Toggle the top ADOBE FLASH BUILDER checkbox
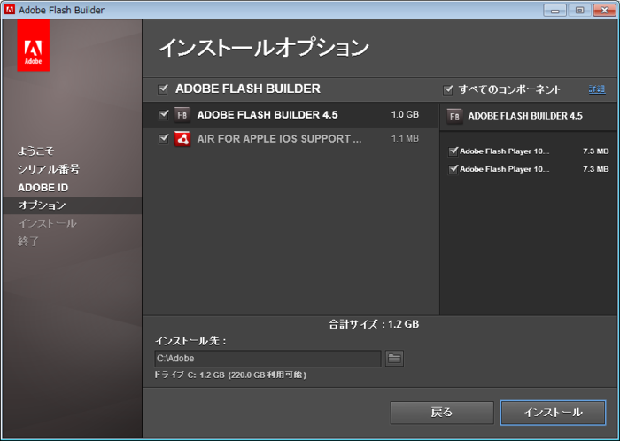620x441 pixels. click(163, 89)
